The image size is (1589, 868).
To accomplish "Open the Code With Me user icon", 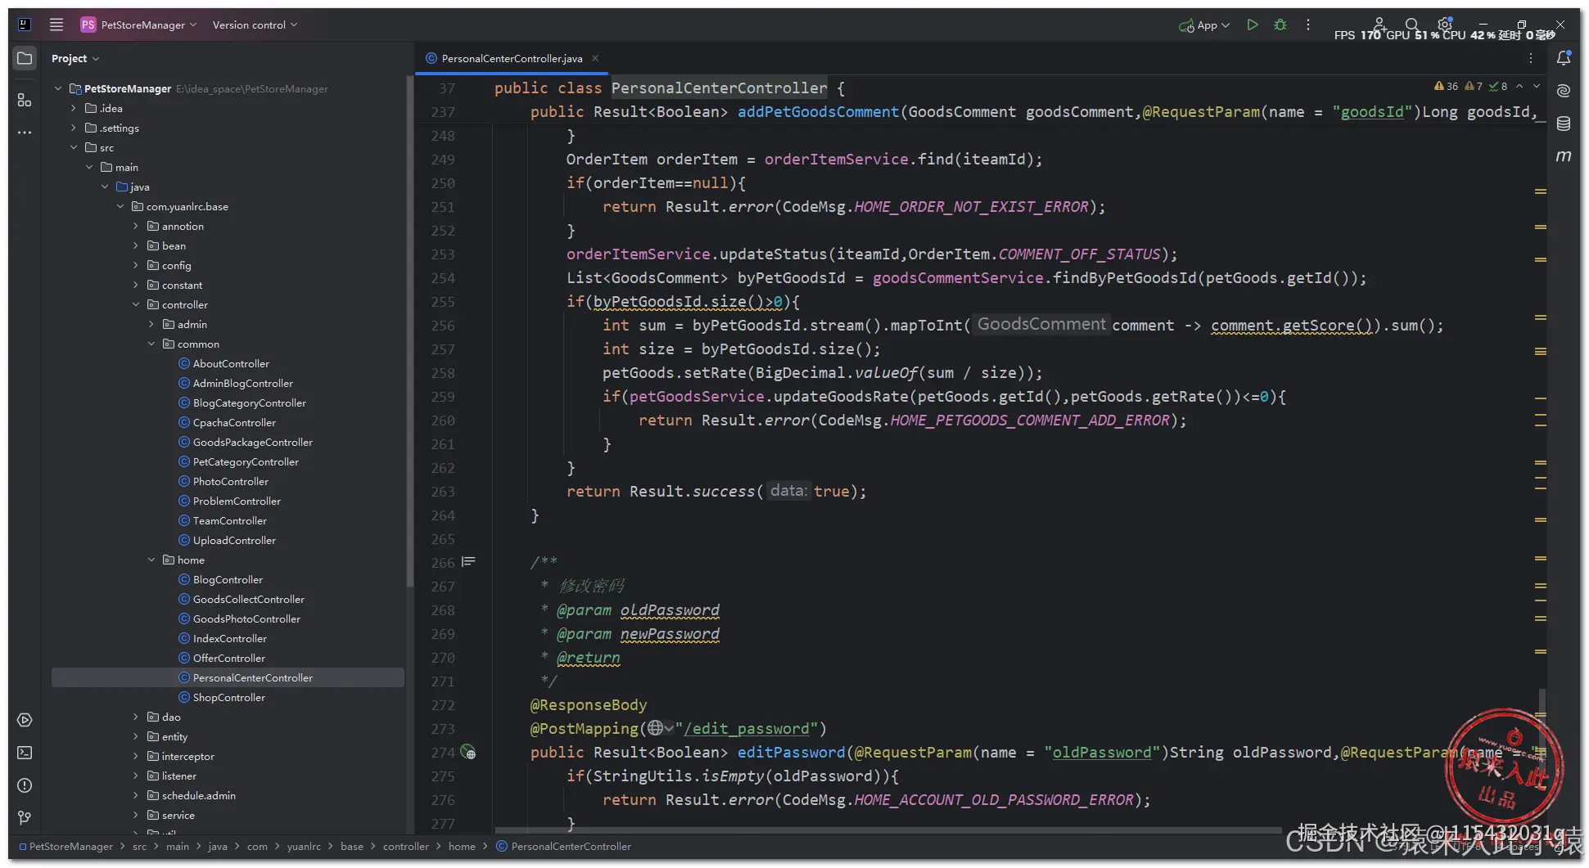I will (1379, 25).
